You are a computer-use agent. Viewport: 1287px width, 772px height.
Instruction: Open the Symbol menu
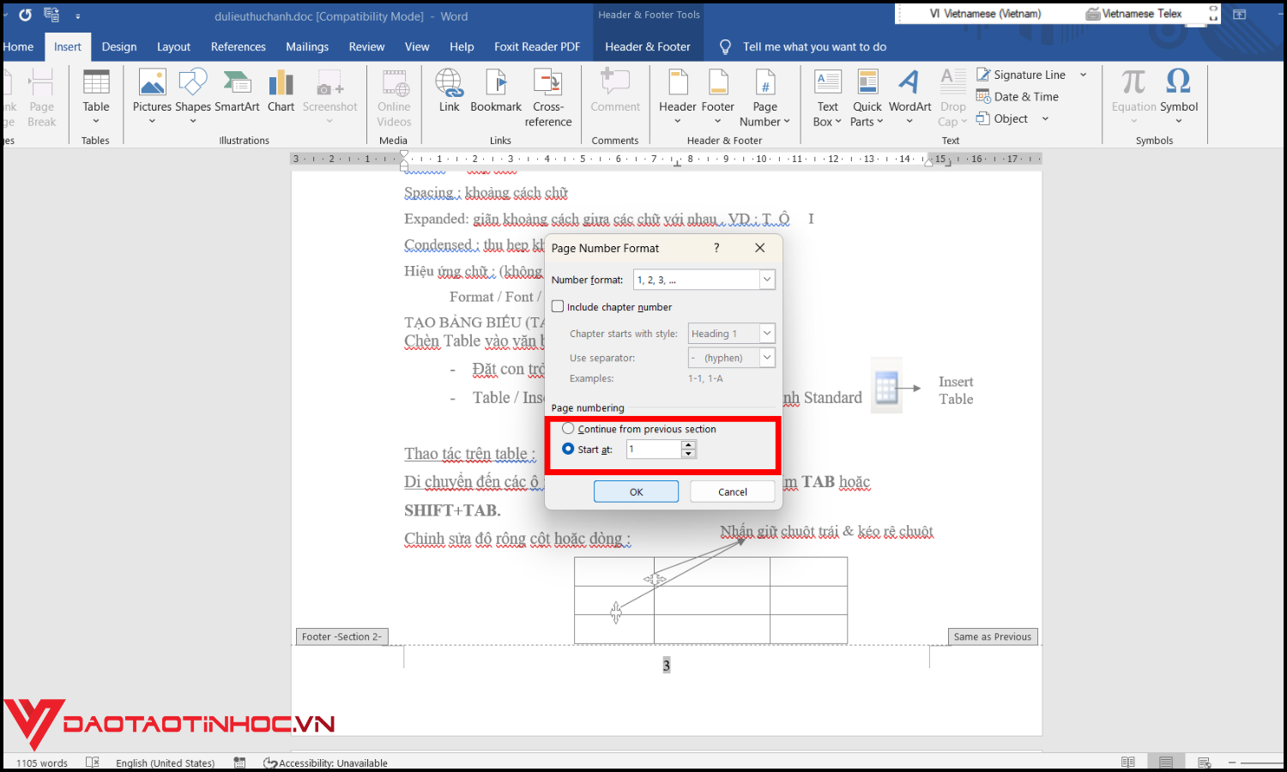pyautogui.click(x=1179, y=97)
